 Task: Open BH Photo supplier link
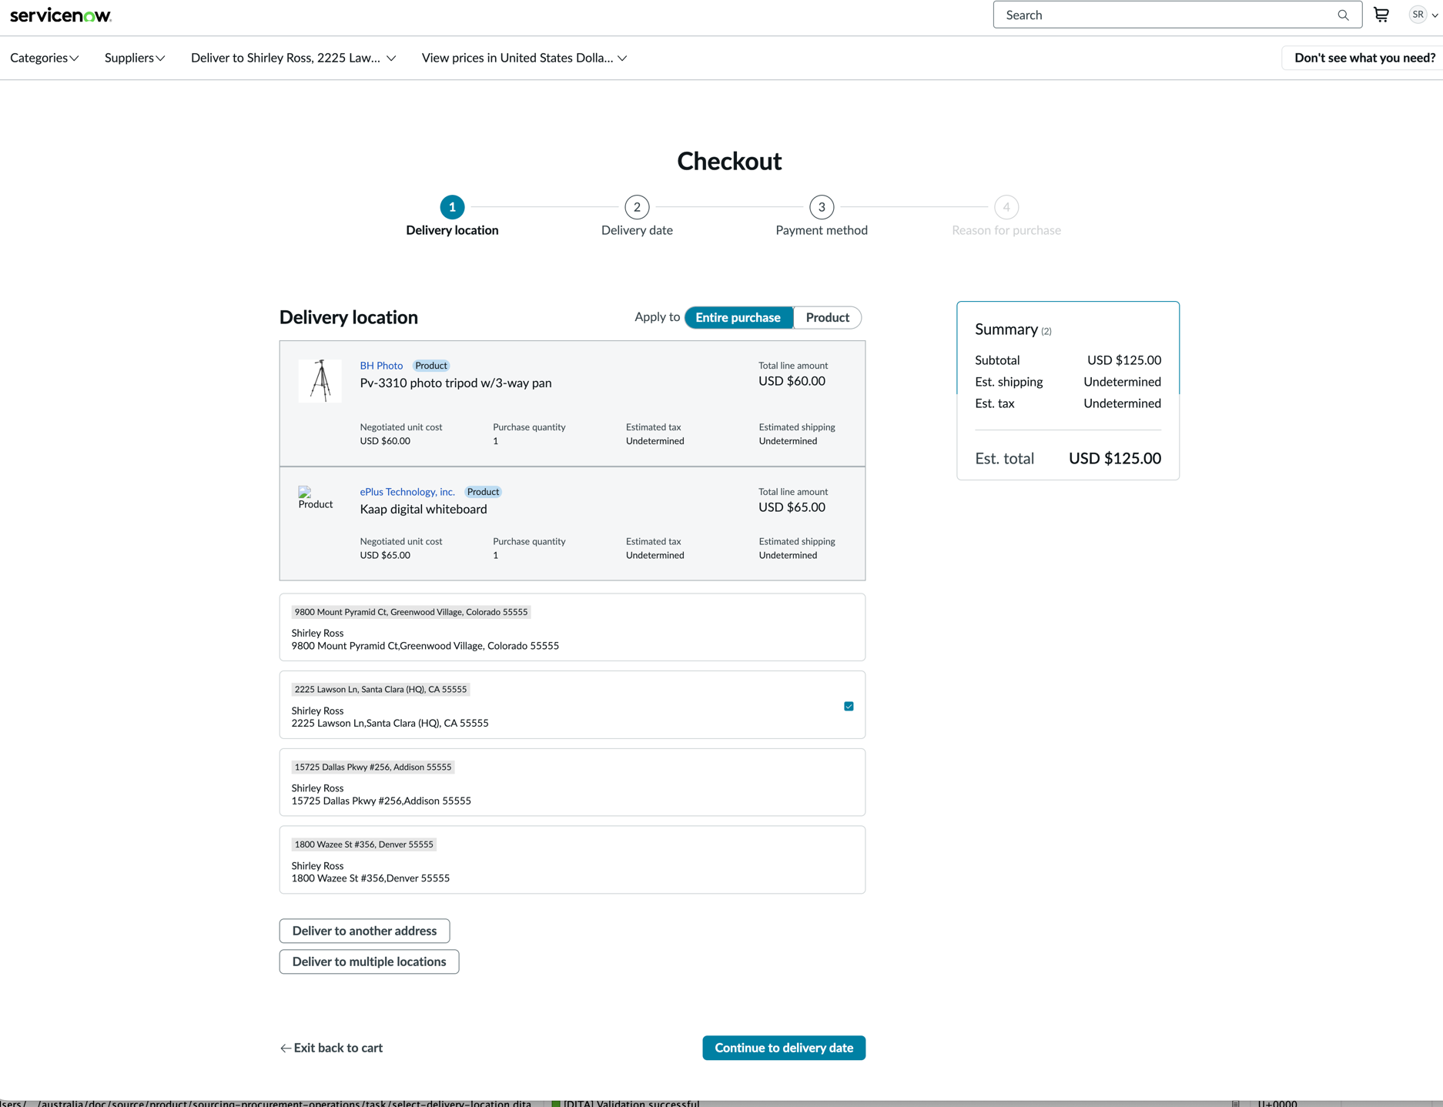(x=381, y=366)
